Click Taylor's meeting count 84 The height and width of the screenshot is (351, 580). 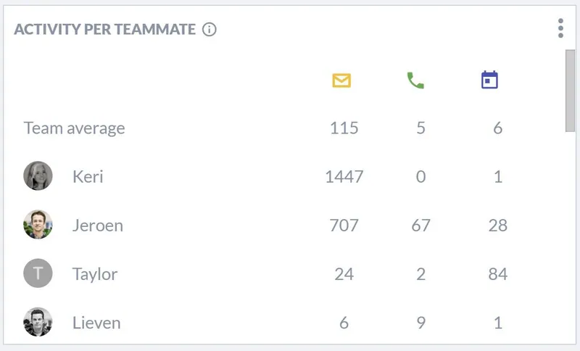pos(497,274)
